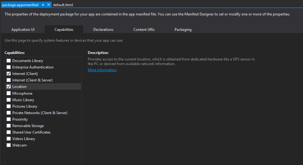Select the Shared User Certificates item
Image resolution: width=303 pixels, height=165 pixels.
coord(31,132)
